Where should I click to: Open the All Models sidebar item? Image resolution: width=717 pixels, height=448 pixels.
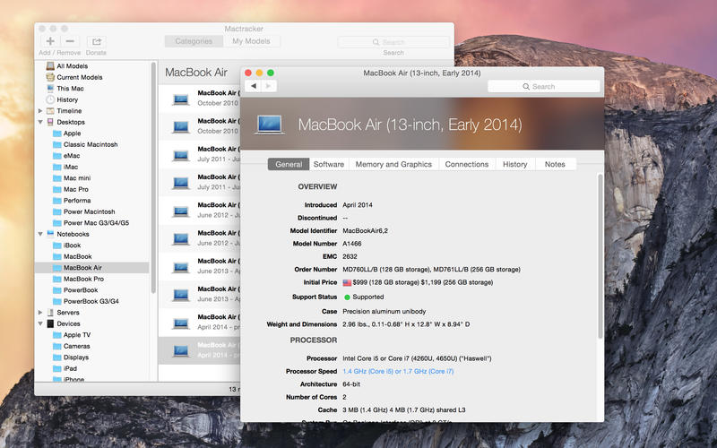[72, 65]
